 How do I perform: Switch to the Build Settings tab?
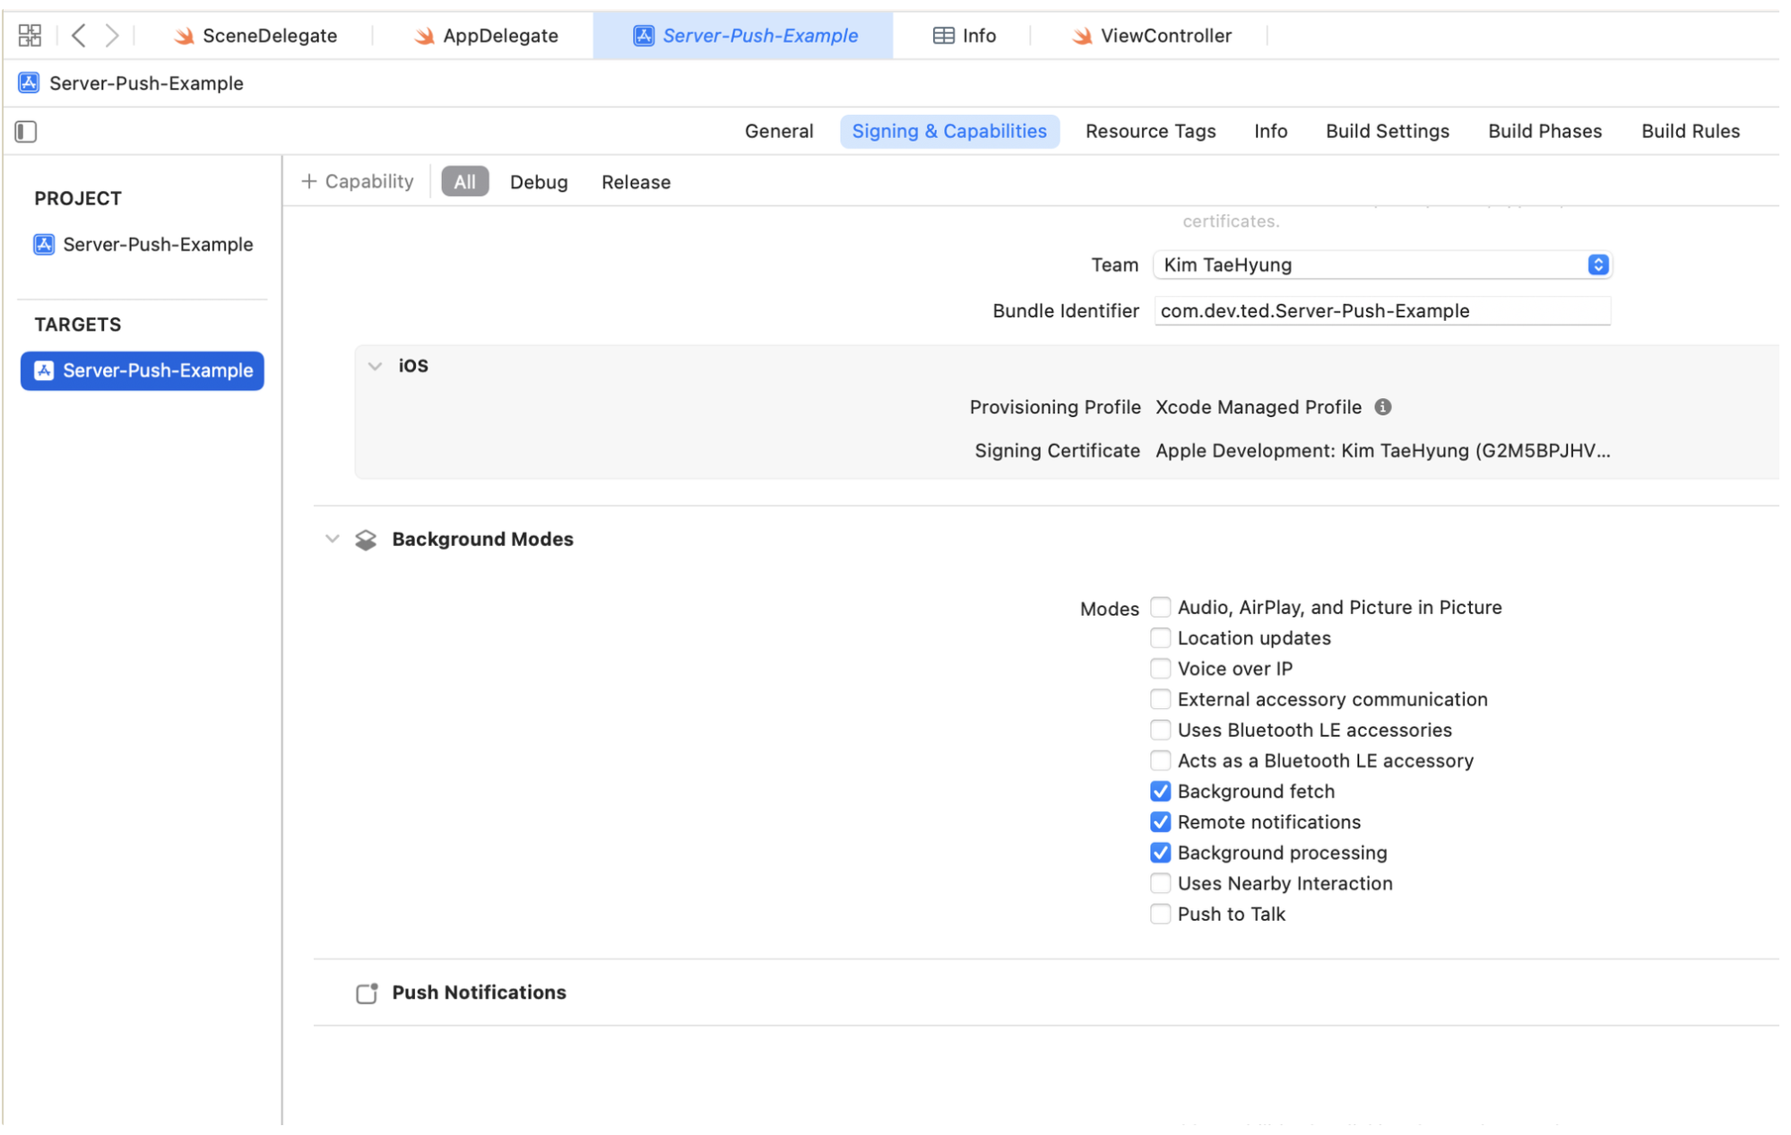(1387, 131)
